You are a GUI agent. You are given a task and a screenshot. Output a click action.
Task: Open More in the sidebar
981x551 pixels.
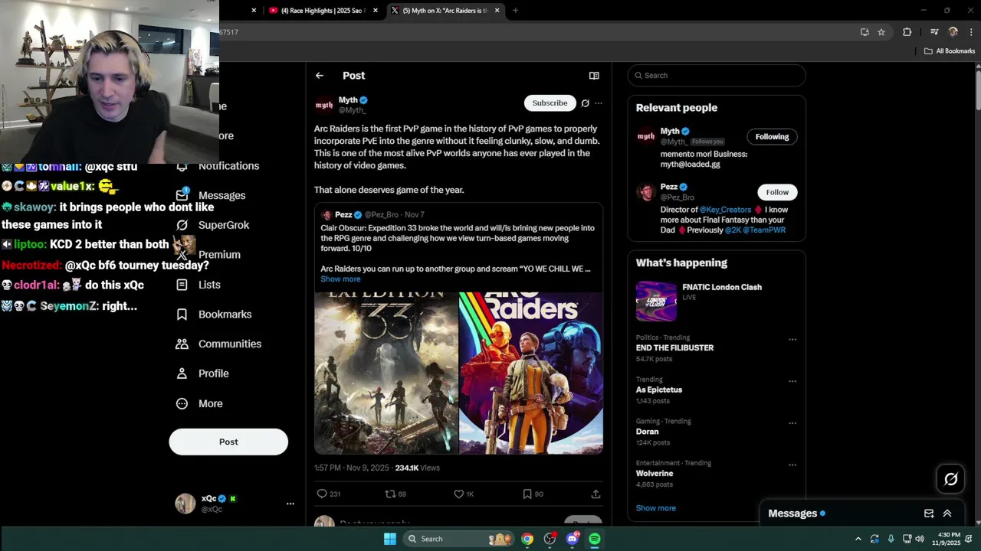pos(199,403)
